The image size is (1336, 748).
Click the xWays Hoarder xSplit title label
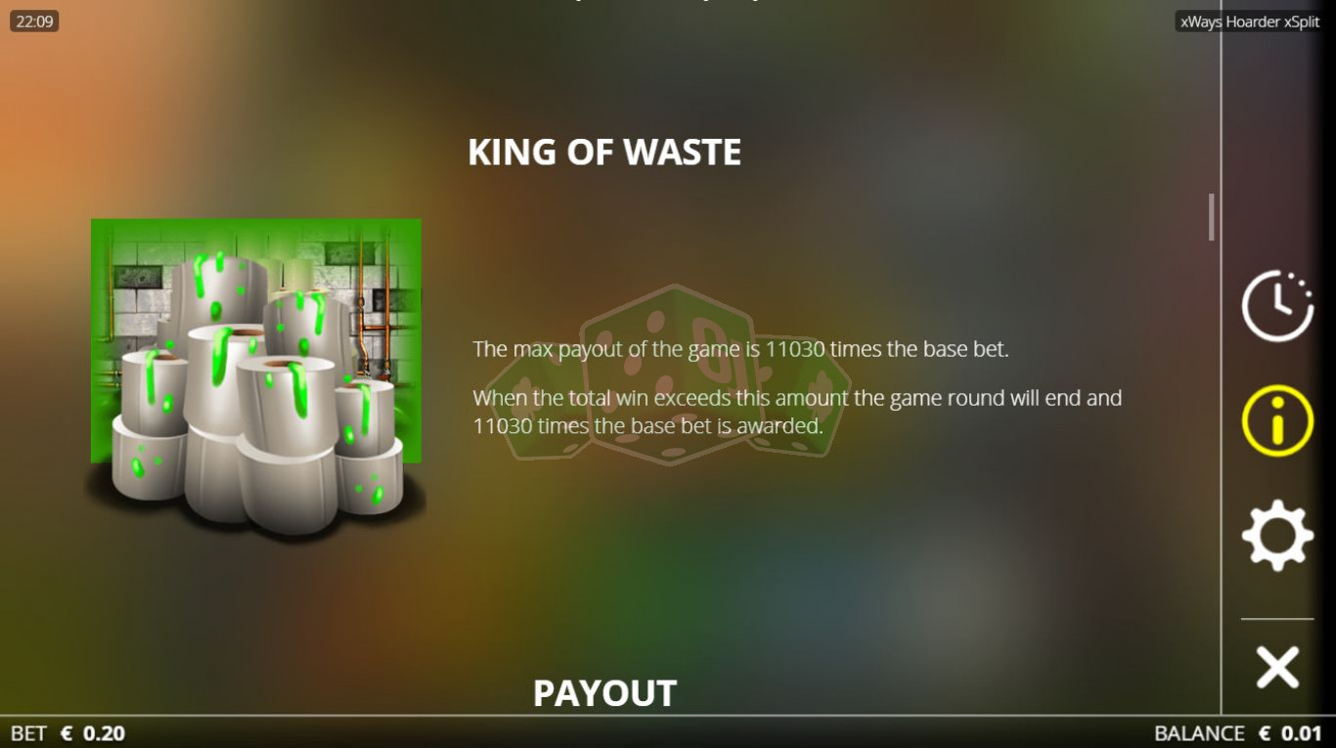[1250, 22]
